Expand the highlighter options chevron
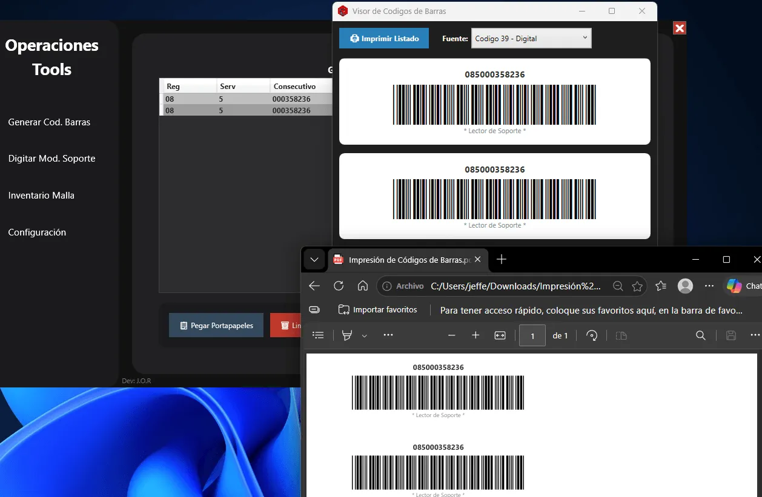762x497 pixels. coord(364,335)
